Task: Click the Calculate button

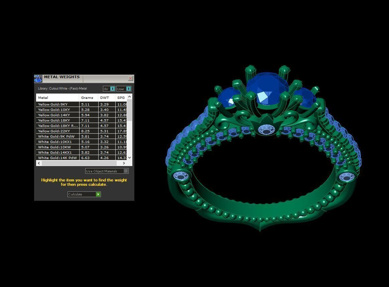Action: click(84, 194)
